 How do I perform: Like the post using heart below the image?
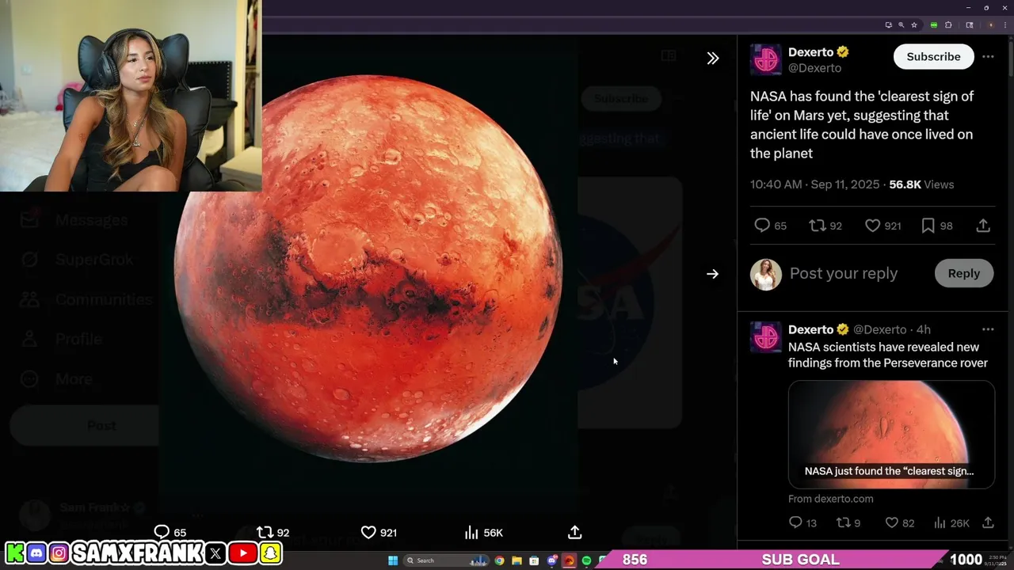pos(368,532)
